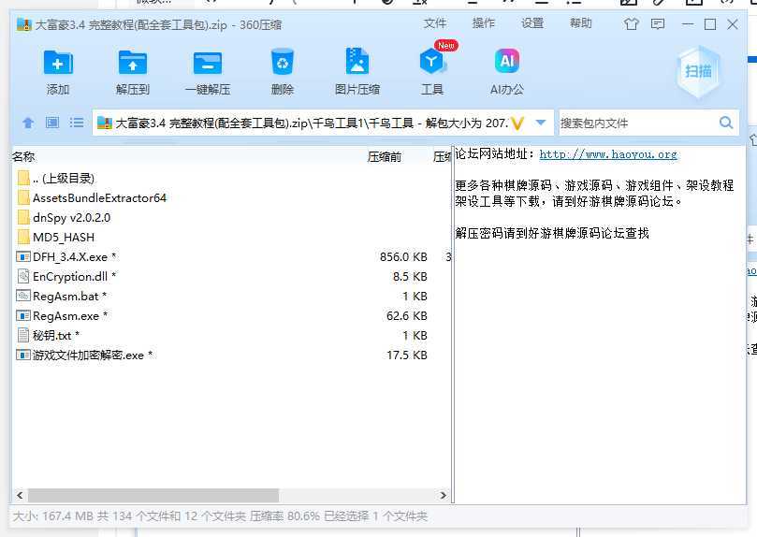This screenshot has height=537, width=757.
Task: Select the DFH_3.4.X.exe file icon
Action: coord(23,256)
